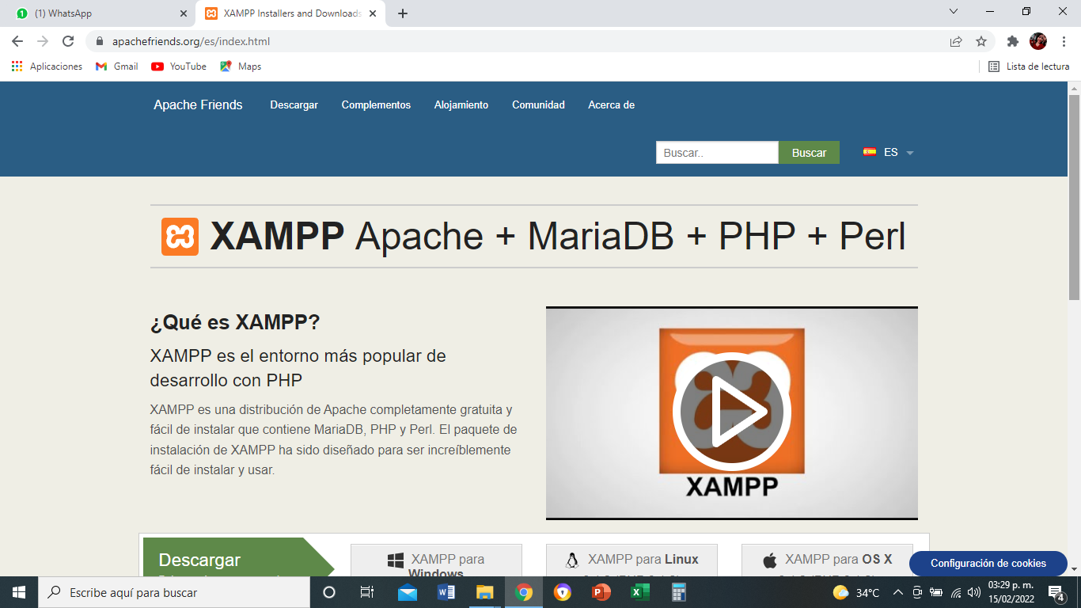Open Calculator from the taskbar
Viewport: 1081px width, 608px height.
[678, 592]
